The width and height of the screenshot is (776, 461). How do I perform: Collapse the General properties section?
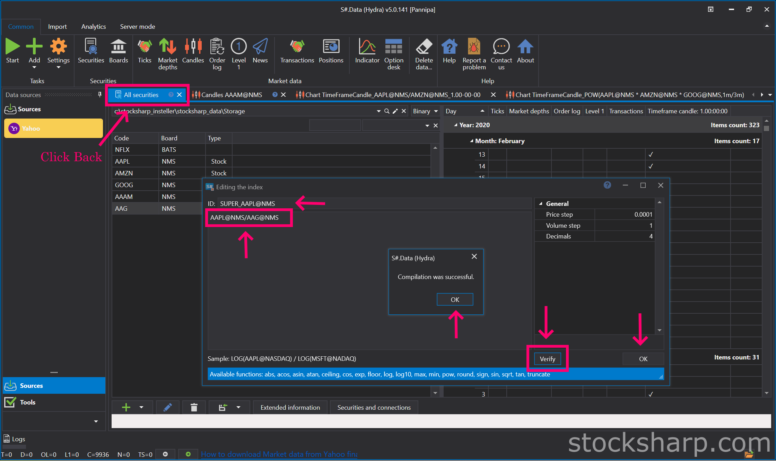541,204
